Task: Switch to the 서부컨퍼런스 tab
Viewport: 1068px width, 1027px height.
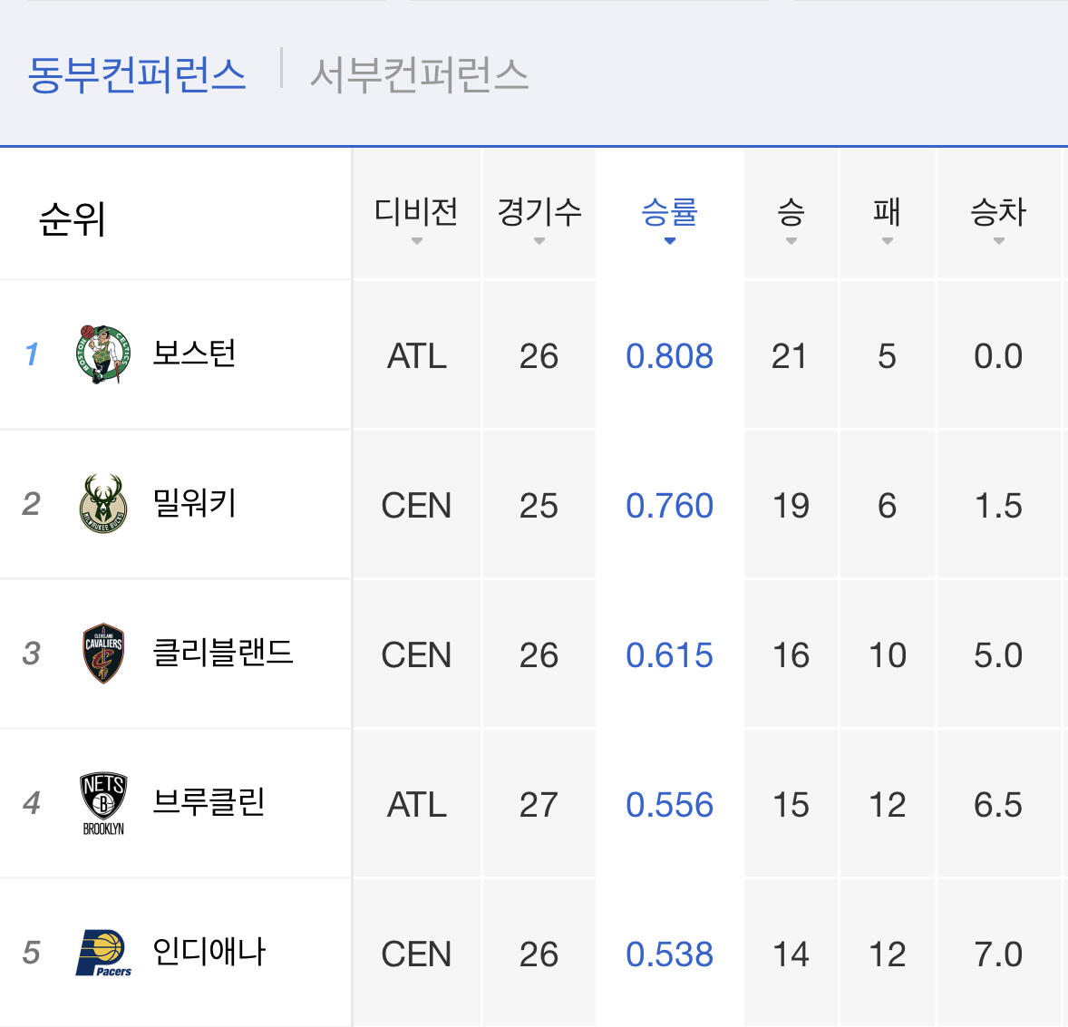Action: point(419,74)
